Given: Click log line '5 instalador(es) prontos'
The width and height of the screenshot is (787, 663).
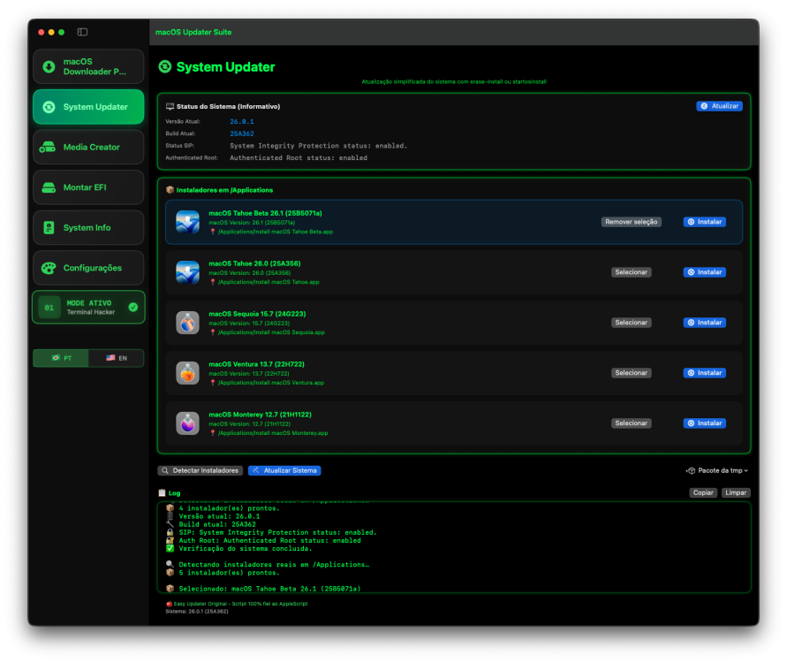Looking at the screenshot, I should coord(229,573).
